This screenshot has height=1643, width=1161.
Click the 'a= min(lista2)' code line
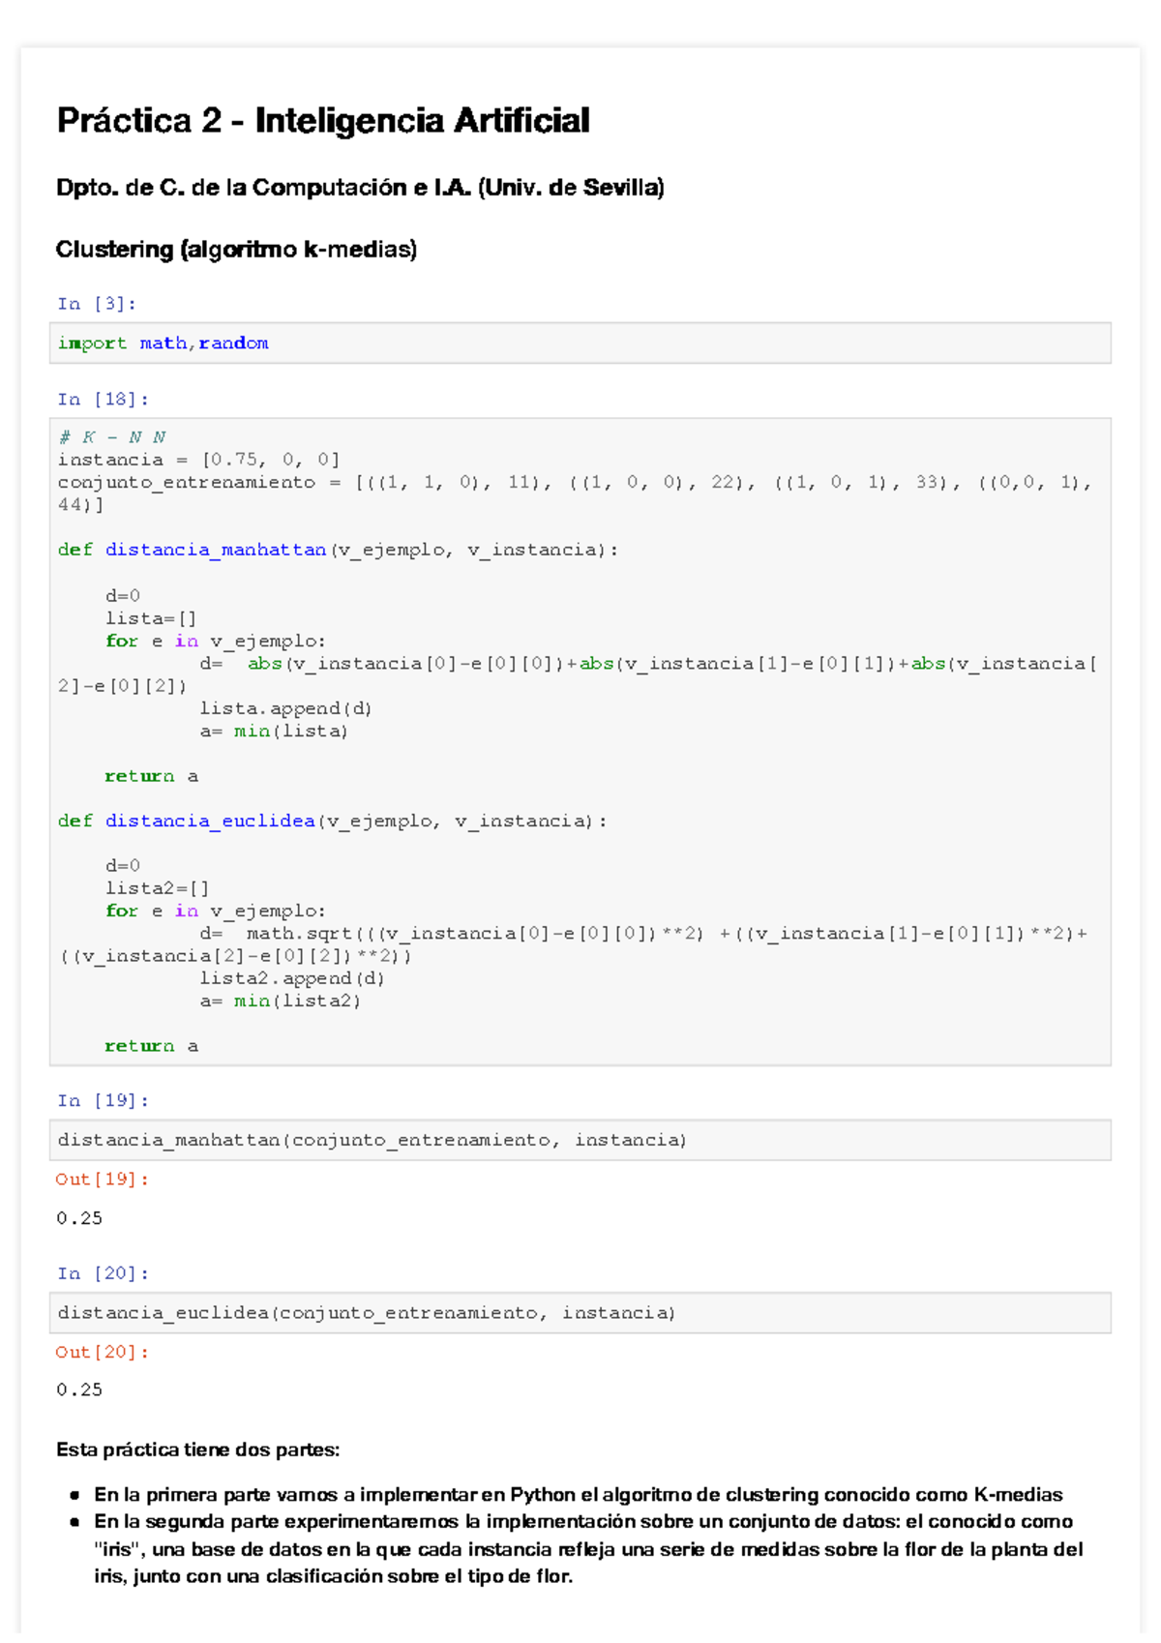click(280, 1001)
